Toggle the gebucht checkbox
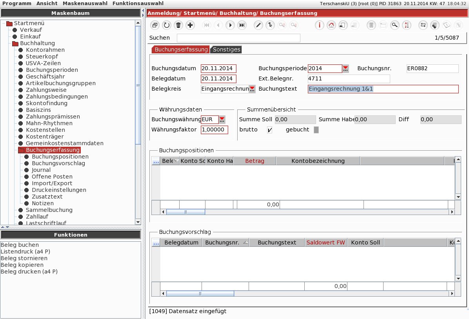 coord(316,129)
